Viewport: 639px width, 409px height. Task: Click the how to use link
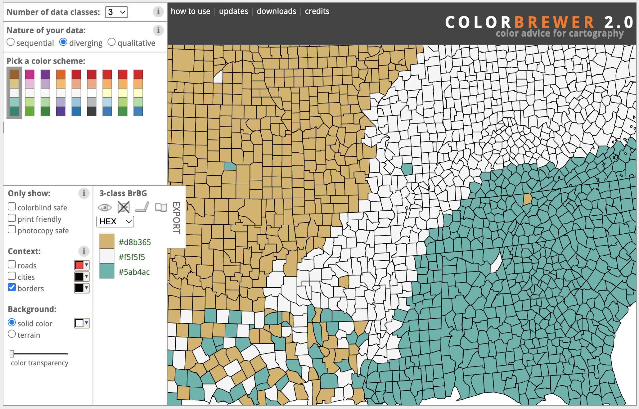190,11
